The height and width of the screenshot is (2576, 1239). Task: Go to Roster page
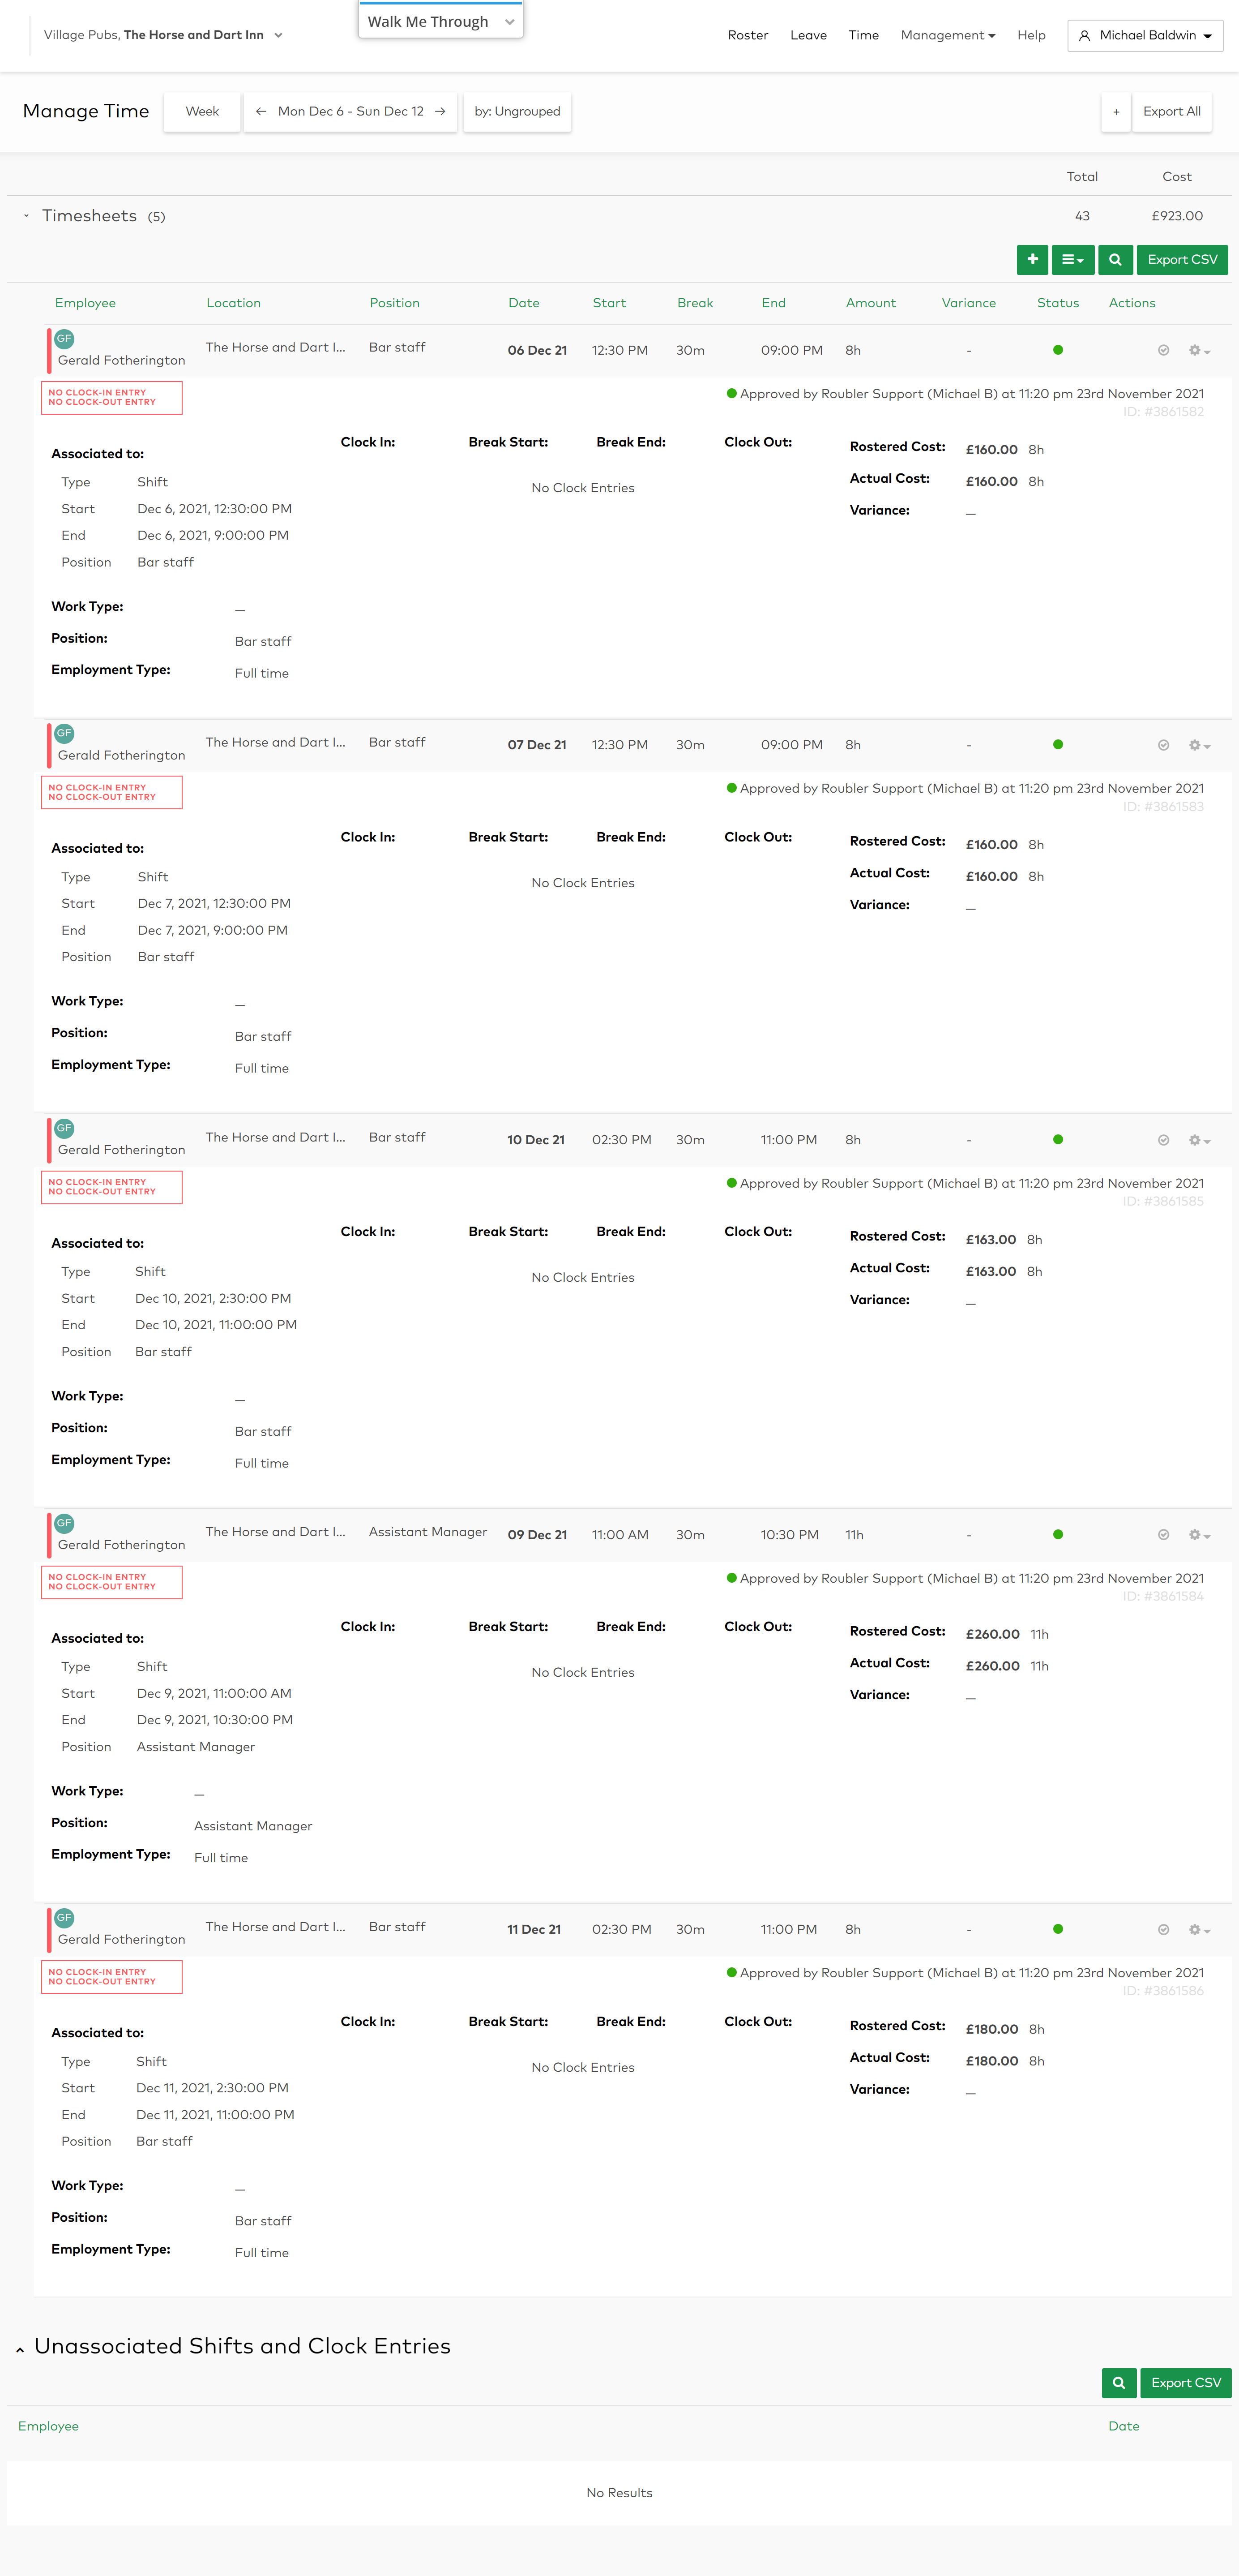click(x=748, y=36)
